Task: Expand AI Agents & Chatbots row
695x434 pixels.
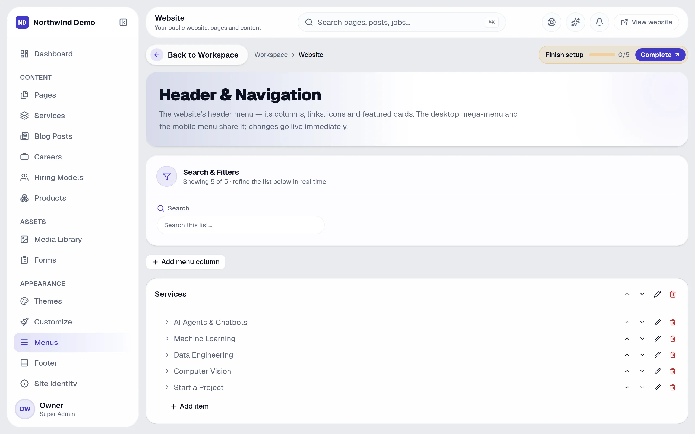Action: click(x=167, y=322)
